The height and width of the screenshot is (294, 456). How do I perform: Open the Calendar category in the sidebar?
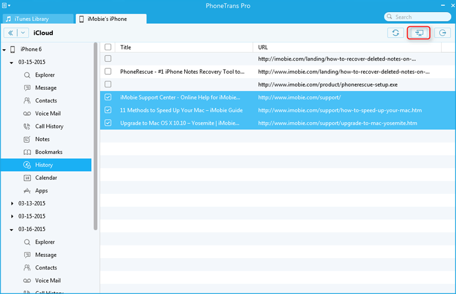[x=46, y=178]
